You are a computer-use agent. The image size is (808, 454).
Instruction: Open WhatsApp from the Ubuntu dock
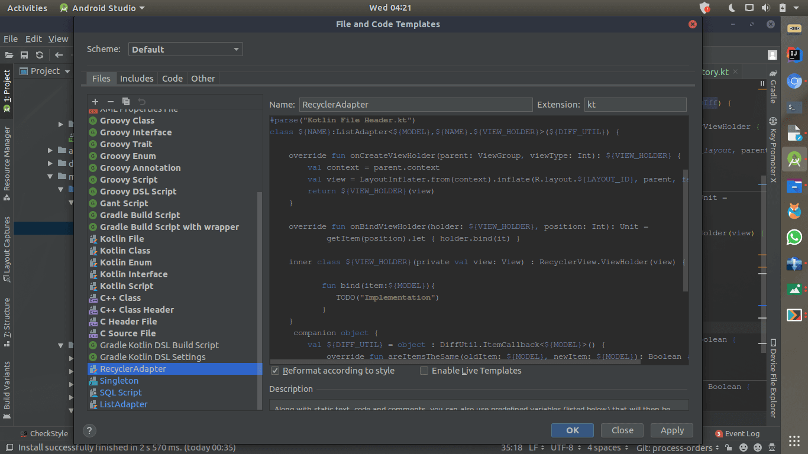point(794,237)
